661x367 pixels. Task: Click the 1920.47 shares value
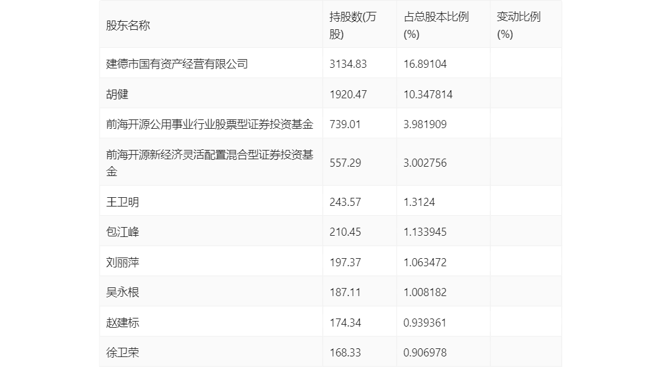(x=348, y=95)
